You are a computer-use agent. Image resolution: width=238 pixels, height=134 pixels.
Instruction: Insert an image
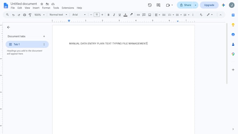tap(150, 15)
